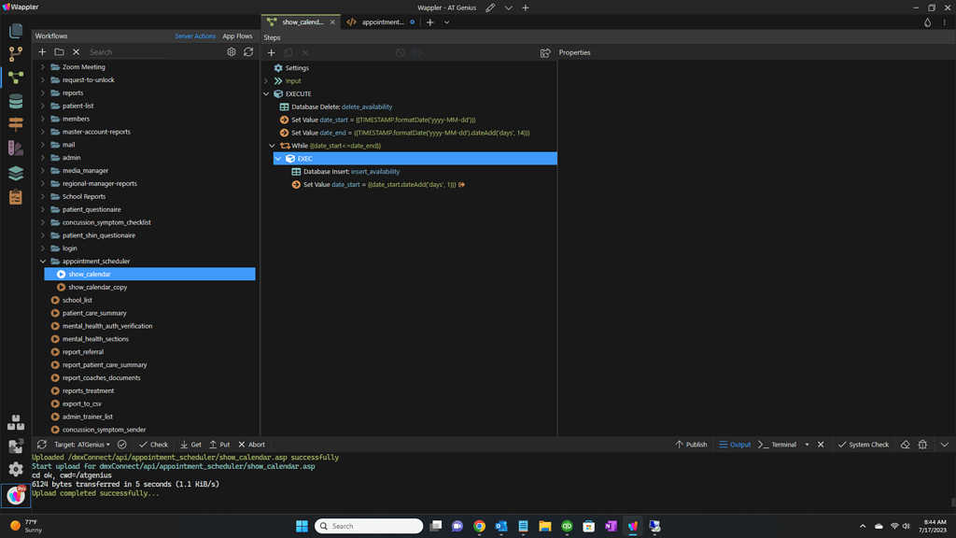
Task: Toggle the Terminal panel open
Action: [782, 445]
